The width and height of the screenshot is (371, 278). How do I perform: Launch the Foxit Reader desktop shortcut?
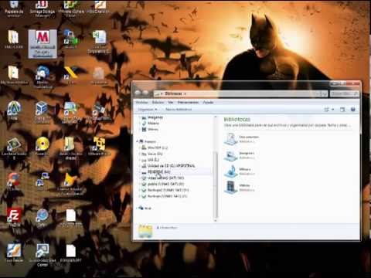(x=14, y=253)
